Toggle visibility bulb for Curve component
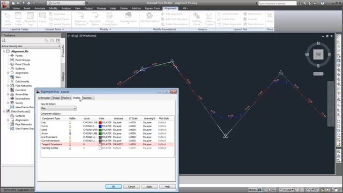Viewport: 343px width, 193px height. click(x=70, y=127)
